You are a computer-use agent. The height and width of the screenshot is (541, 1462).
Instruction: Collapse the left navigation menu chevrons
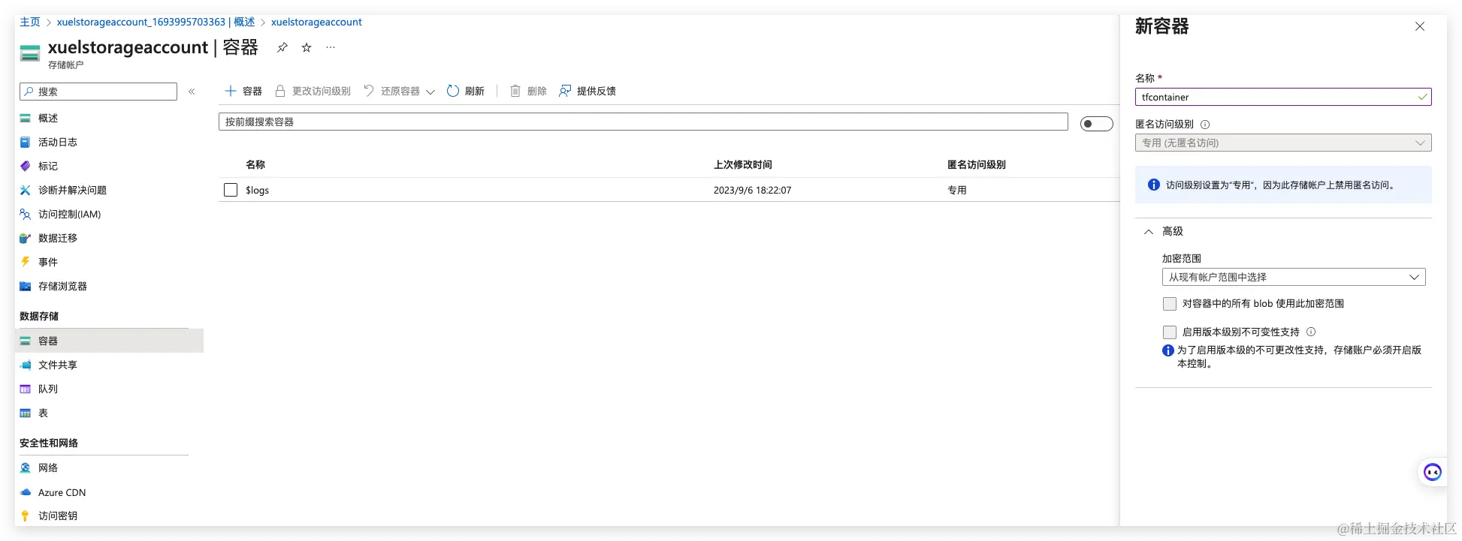[192, 92]
